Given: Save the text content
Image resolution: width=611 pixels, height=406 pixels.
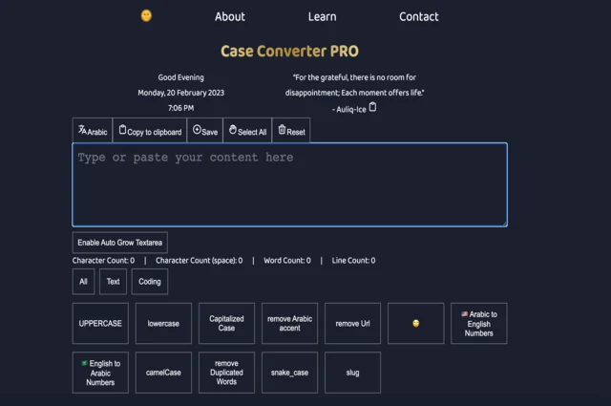Looking at the screenshot, I should tap(205, 130).
